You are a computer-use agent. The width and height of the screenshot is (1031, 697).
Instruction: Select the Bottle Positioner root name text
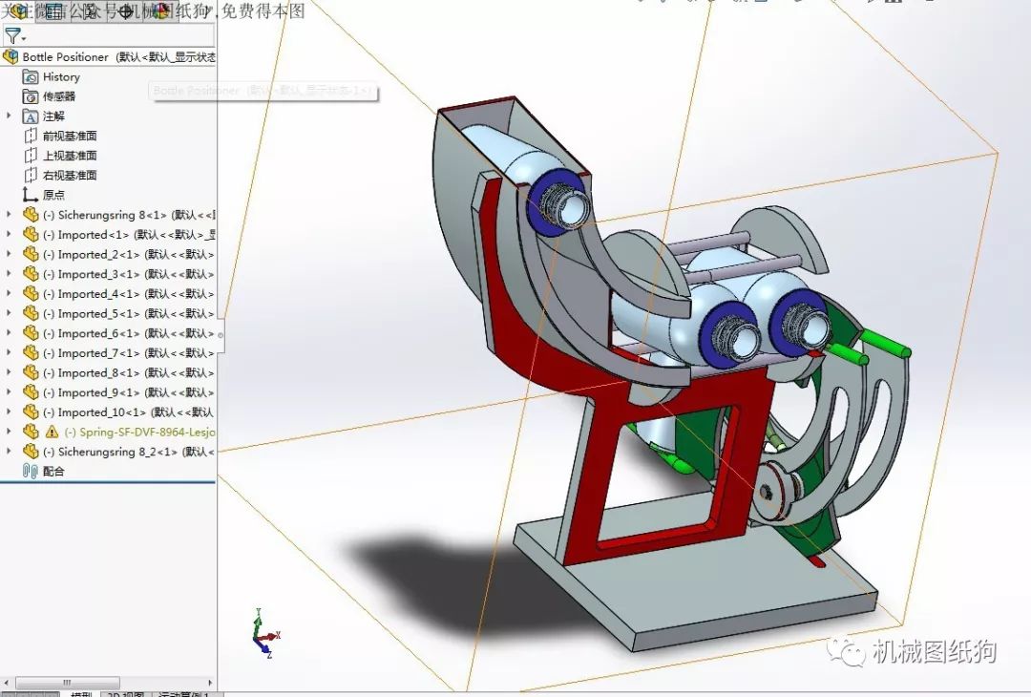coord(65,57)
